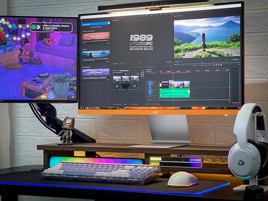Screen dimensions: 268x201
Task: Open the Learn the Basics tutorial card
Action: coord(96,54)
